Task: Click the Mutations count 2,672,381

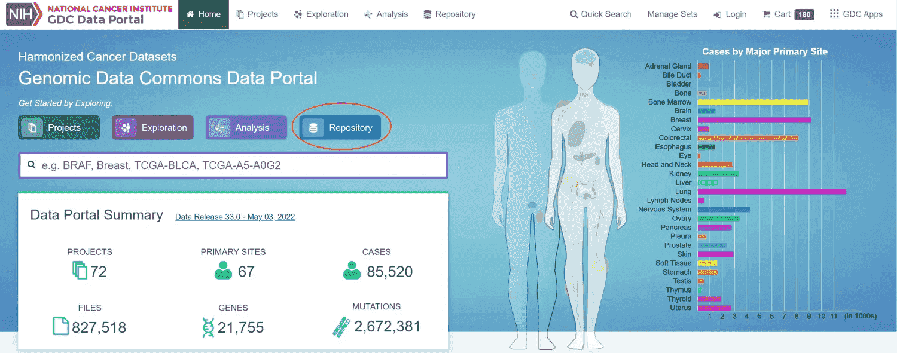Action: (388, 327)
